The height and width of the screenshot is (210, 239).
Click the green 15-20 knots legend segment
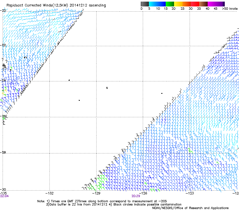(170, 4)
